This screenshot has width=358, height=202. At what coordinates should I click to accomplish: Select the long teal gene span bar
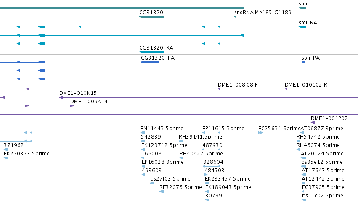122,8
